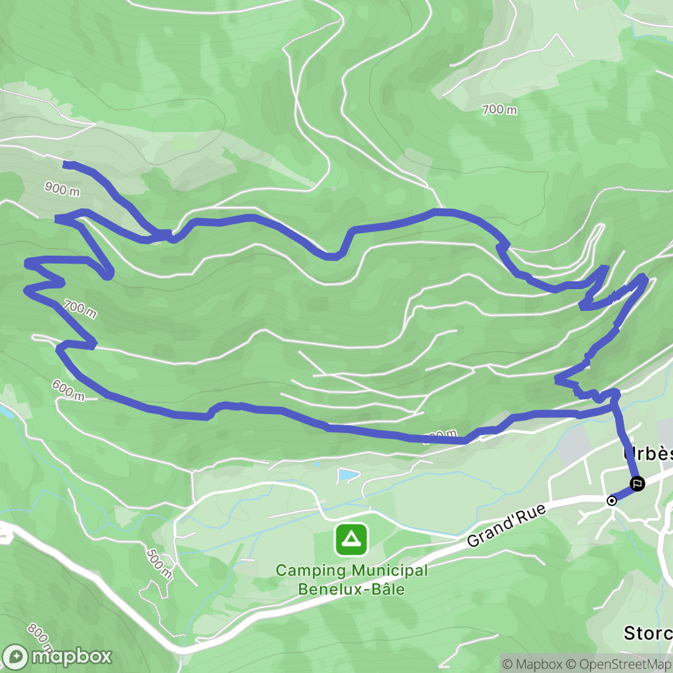Image resolution: width=673 pixels, height=673 pixels.
Task: Click the 600 m contour label
Action: pyautogui.click(x=68, y=390)
